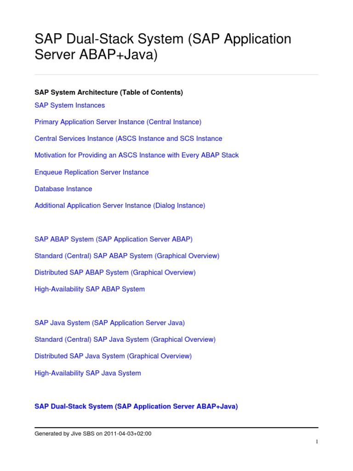Image resolution: width=353 pixels, height=471 pixels.
Task: Select Standard (Central) SAP ABAP System overview link
Action: coord(127,256)
